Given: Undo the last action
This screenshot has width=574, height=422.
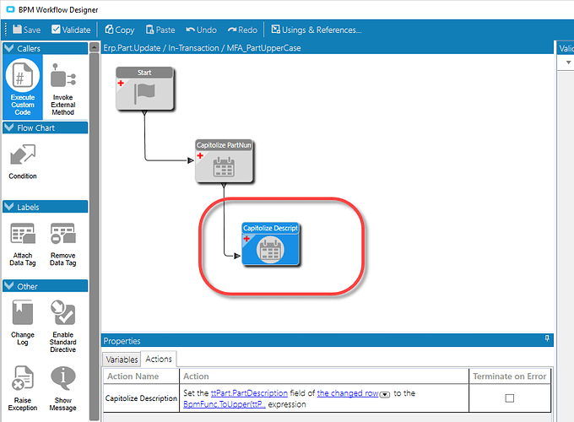Looking at the screenshot, I should tap(202, 30).
